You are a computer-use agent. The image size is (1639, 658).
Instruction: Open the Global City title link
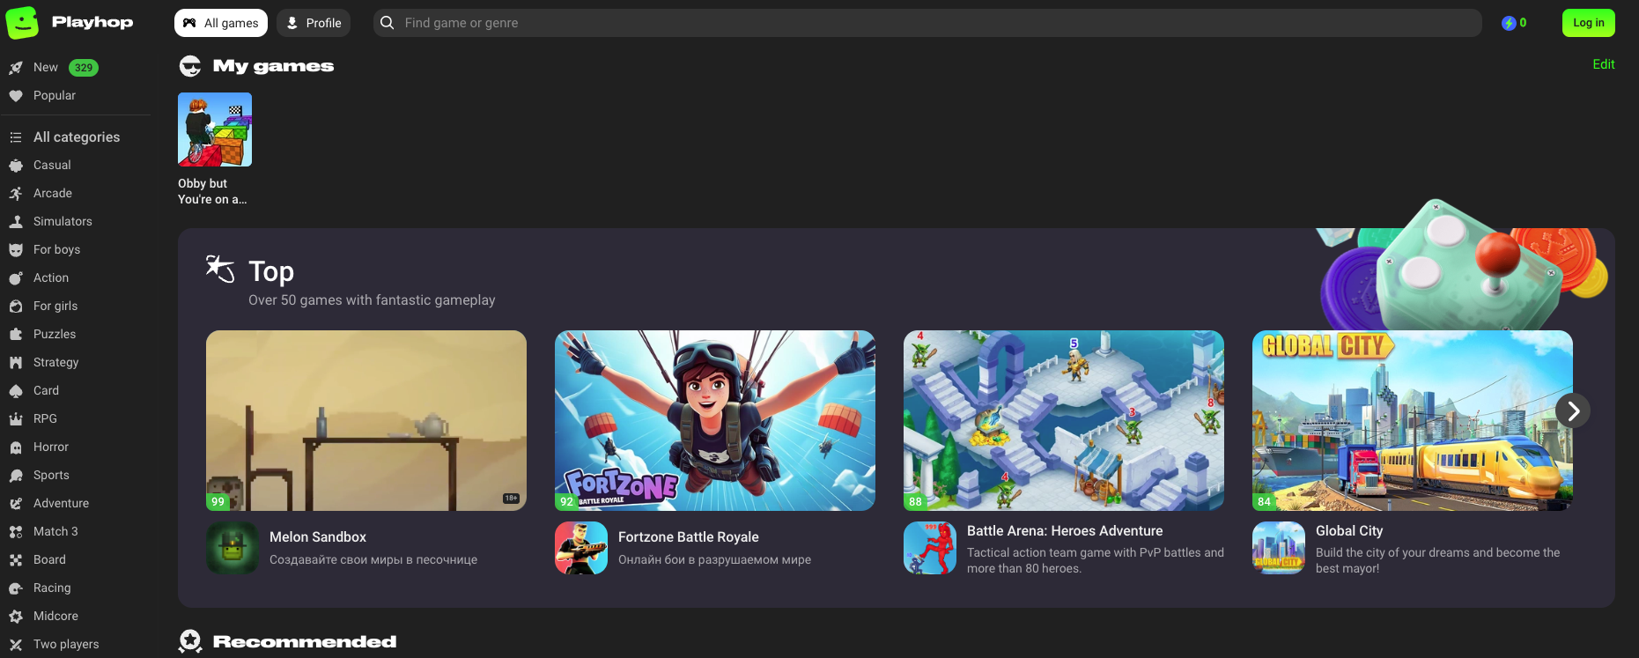click(x=1349, y=531)
